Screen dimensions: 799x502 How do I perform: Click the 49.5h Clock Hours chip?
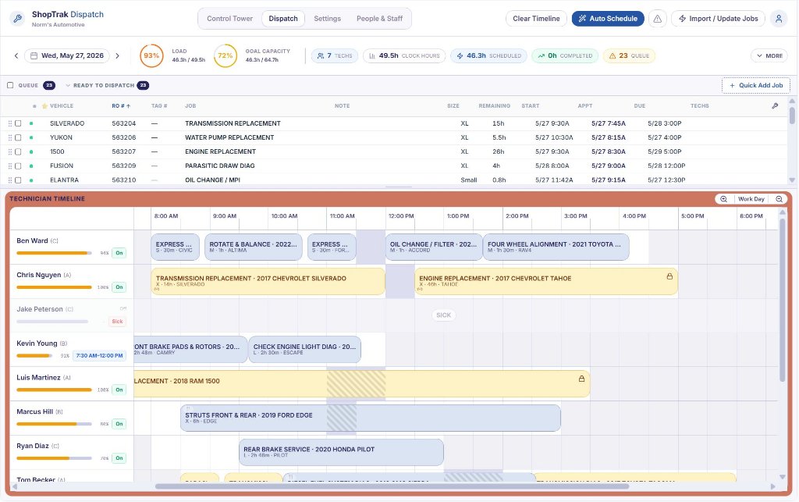pos(404,55)
